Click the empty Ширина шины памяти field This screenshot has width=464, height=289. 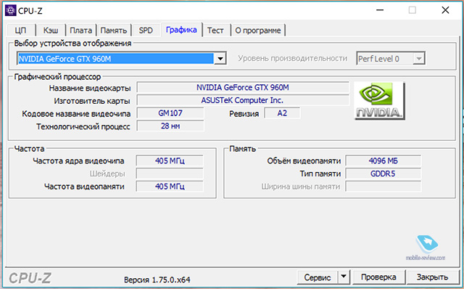(384, 187)
